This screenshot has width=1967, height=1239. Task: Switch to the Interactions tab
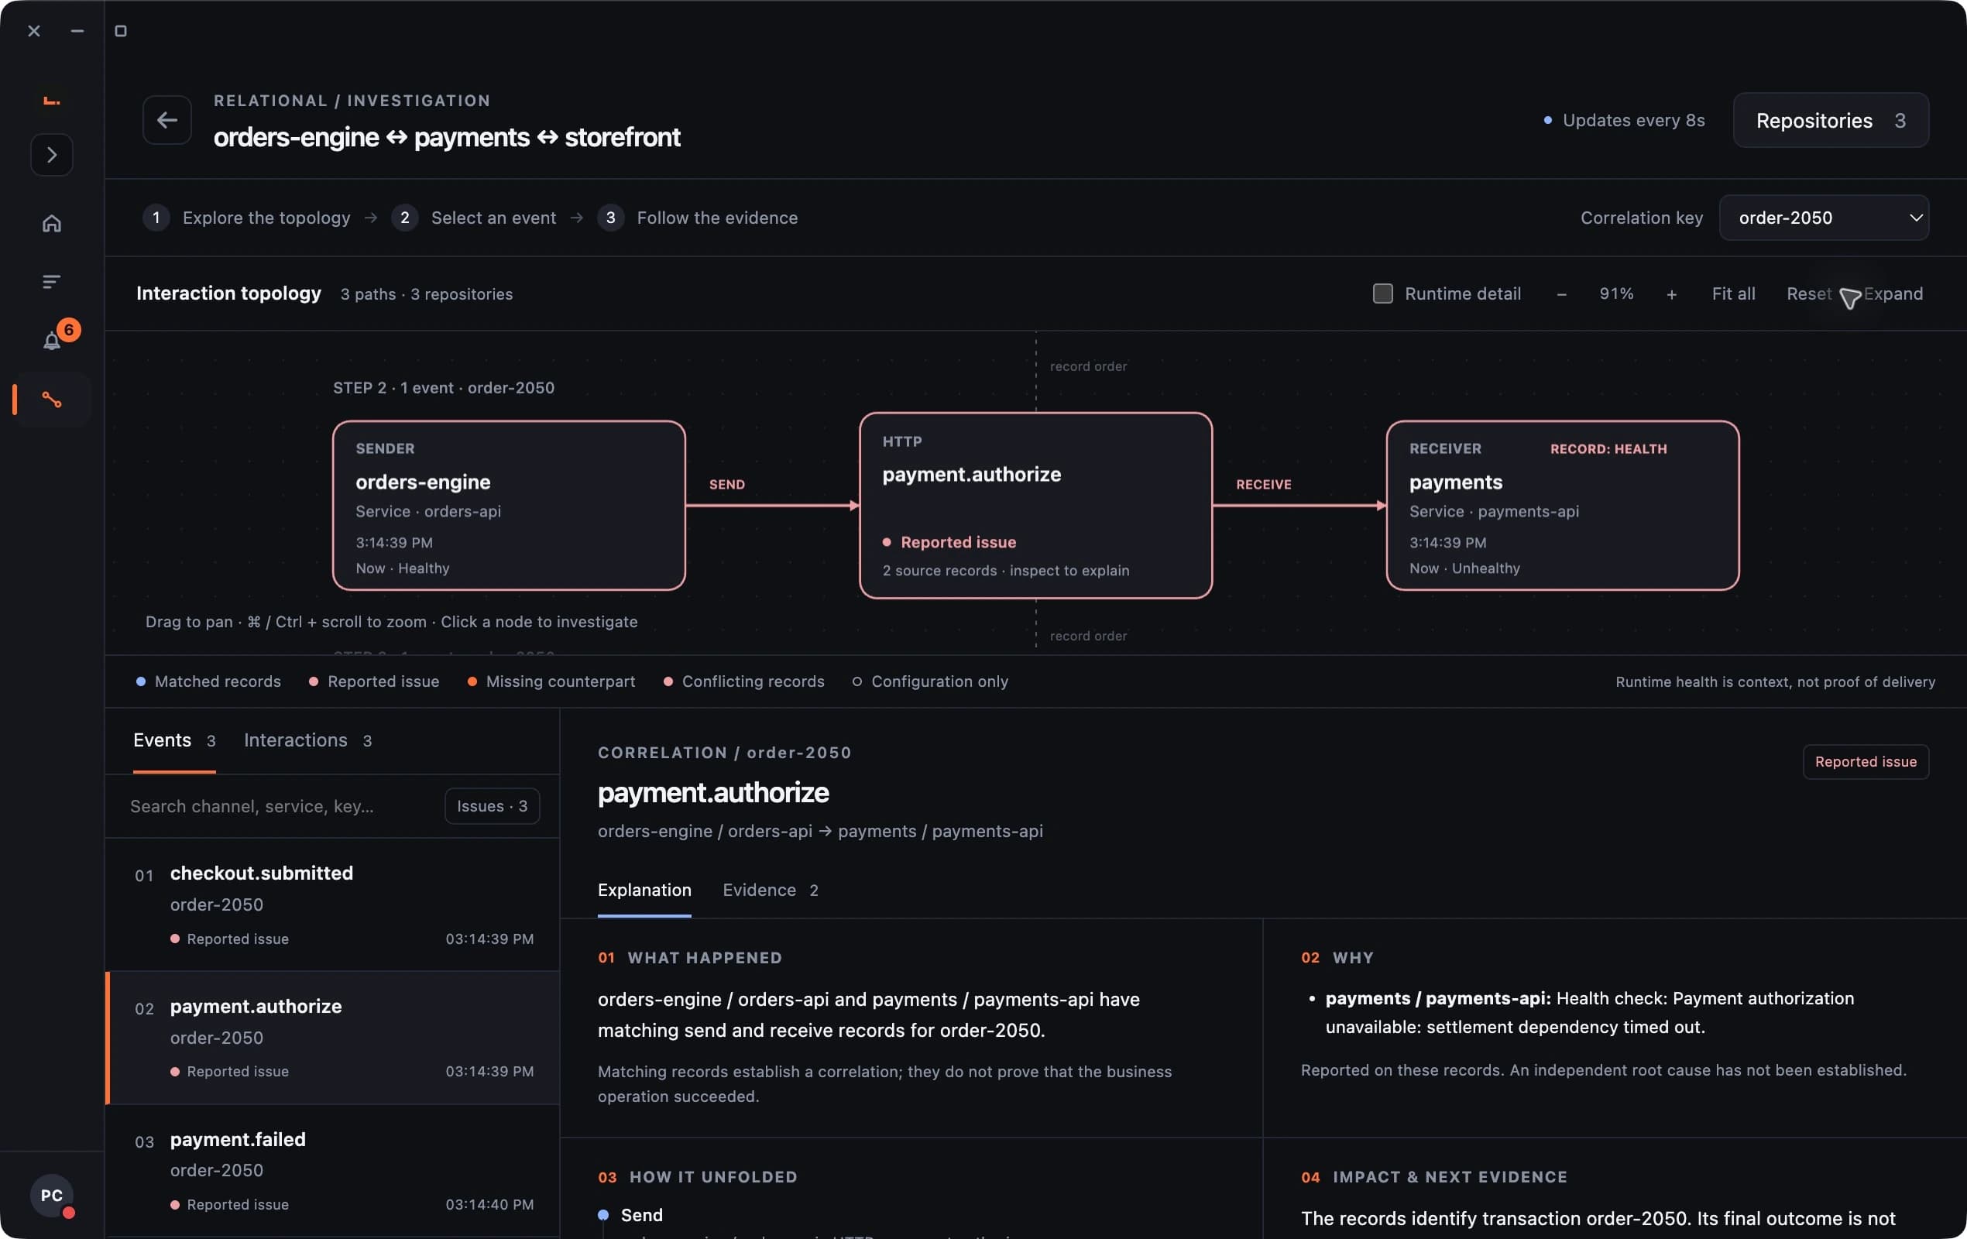coord(308,740)
